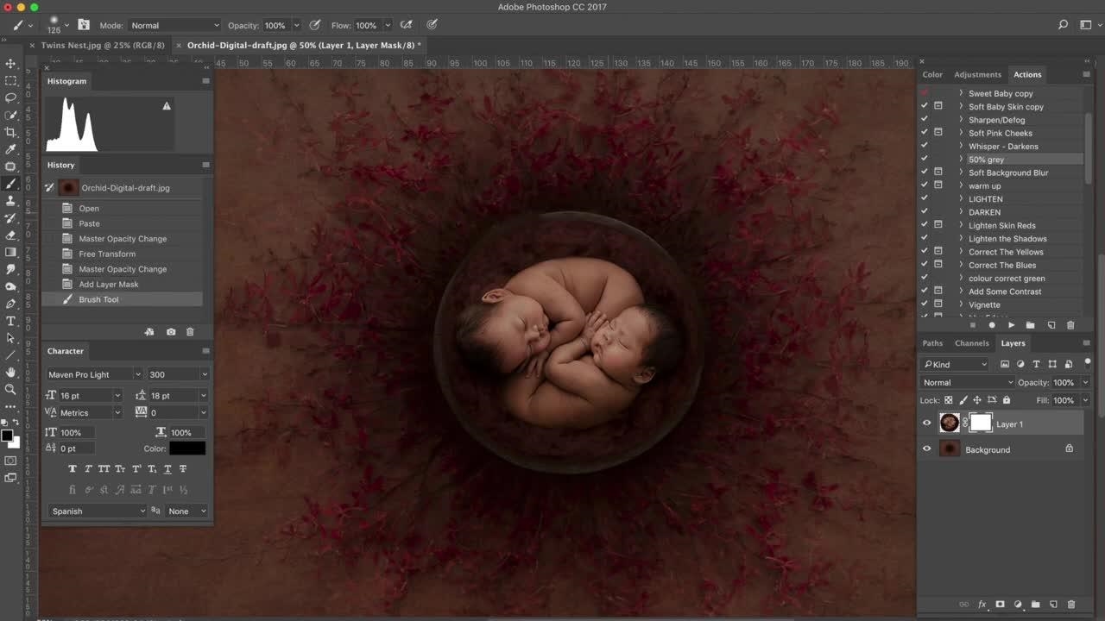The height and width of the screenshot is (621, 1105).
Task: Click the Play action button
Action: (1011, 325)
